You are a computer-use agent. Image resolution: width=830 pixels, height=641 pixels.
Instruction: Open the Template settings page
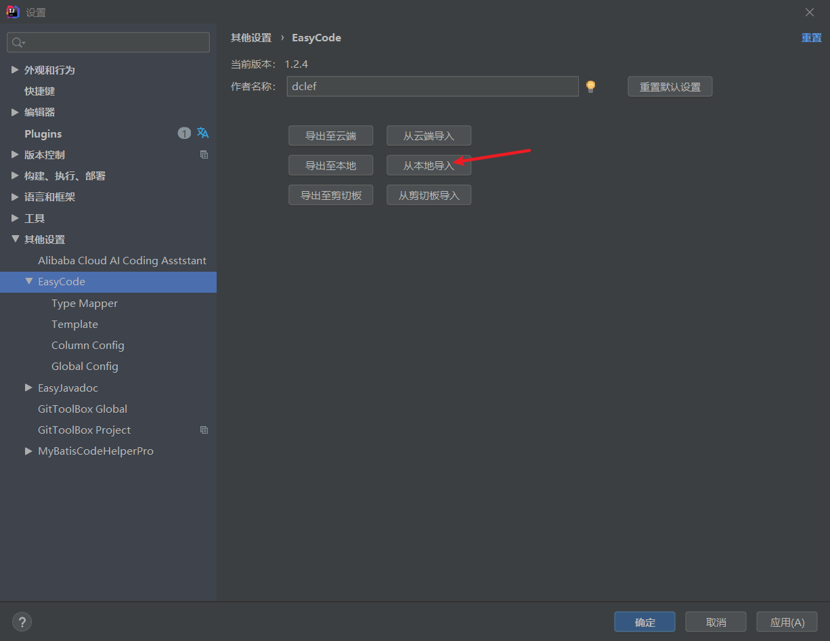pos(74,324)
